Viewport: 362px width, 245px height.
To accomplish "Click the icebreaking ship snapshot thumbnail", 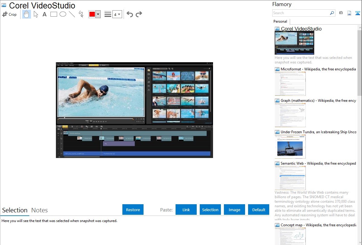I will [x=290, y=147].
